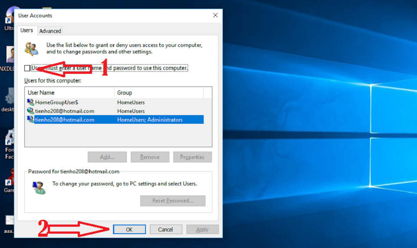The width and height of the screenshot is (417, 248).
Task: Click the HomeGroupUser$ account icon
Action: (30, 102)
